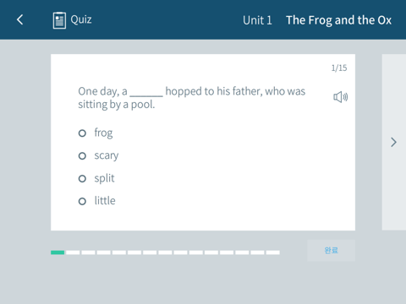Image resolution: width=406 pixels, height=304 pixels.
Task: Jump to the last progress segment
Action: point(273,252)
